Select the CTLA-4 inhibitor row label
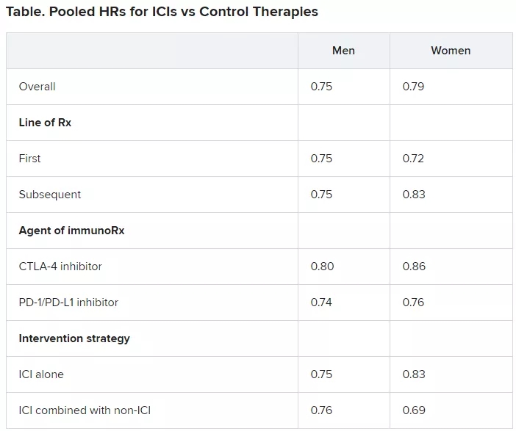 point(60,267)
